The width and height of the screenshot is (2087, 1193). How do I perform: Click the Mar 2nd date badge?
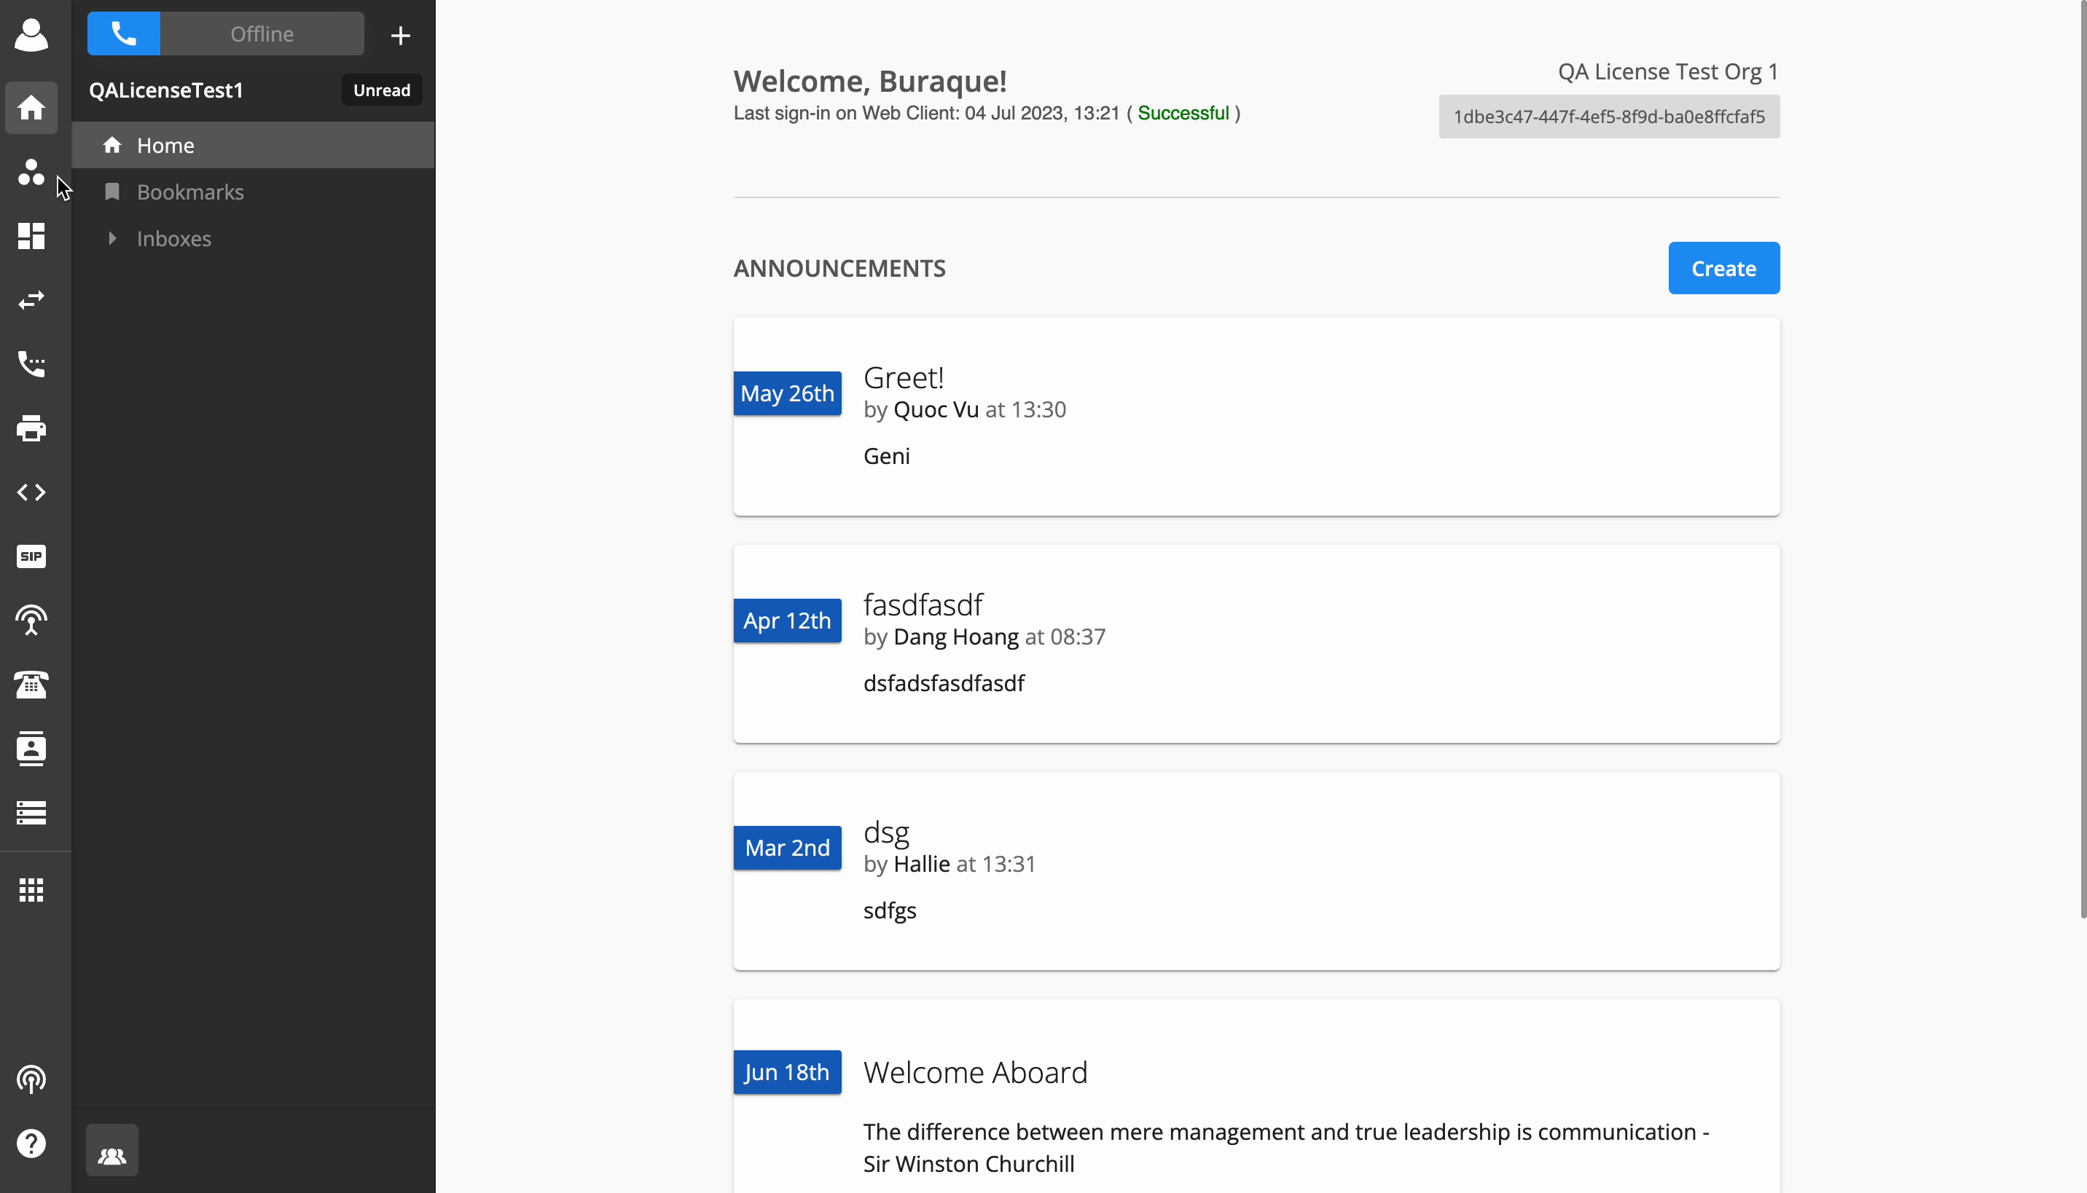click(787, 848)
